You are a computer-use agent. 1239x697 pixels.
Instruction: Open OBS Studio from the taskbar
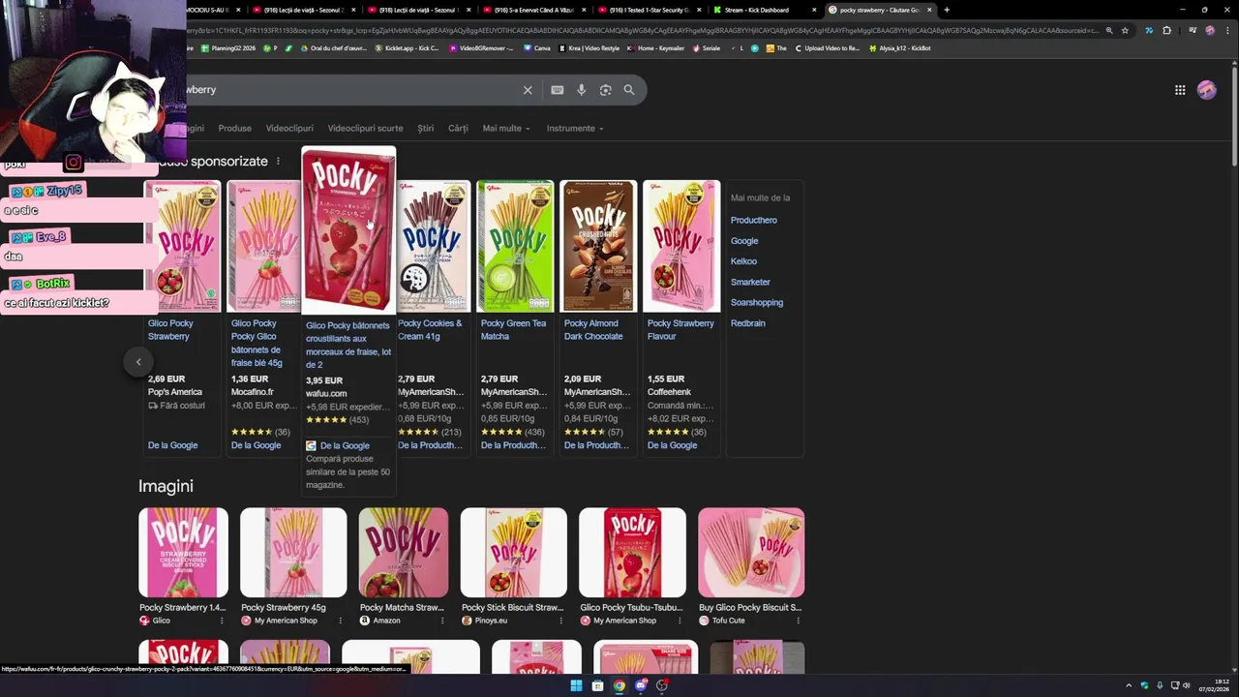coord(662,685)
